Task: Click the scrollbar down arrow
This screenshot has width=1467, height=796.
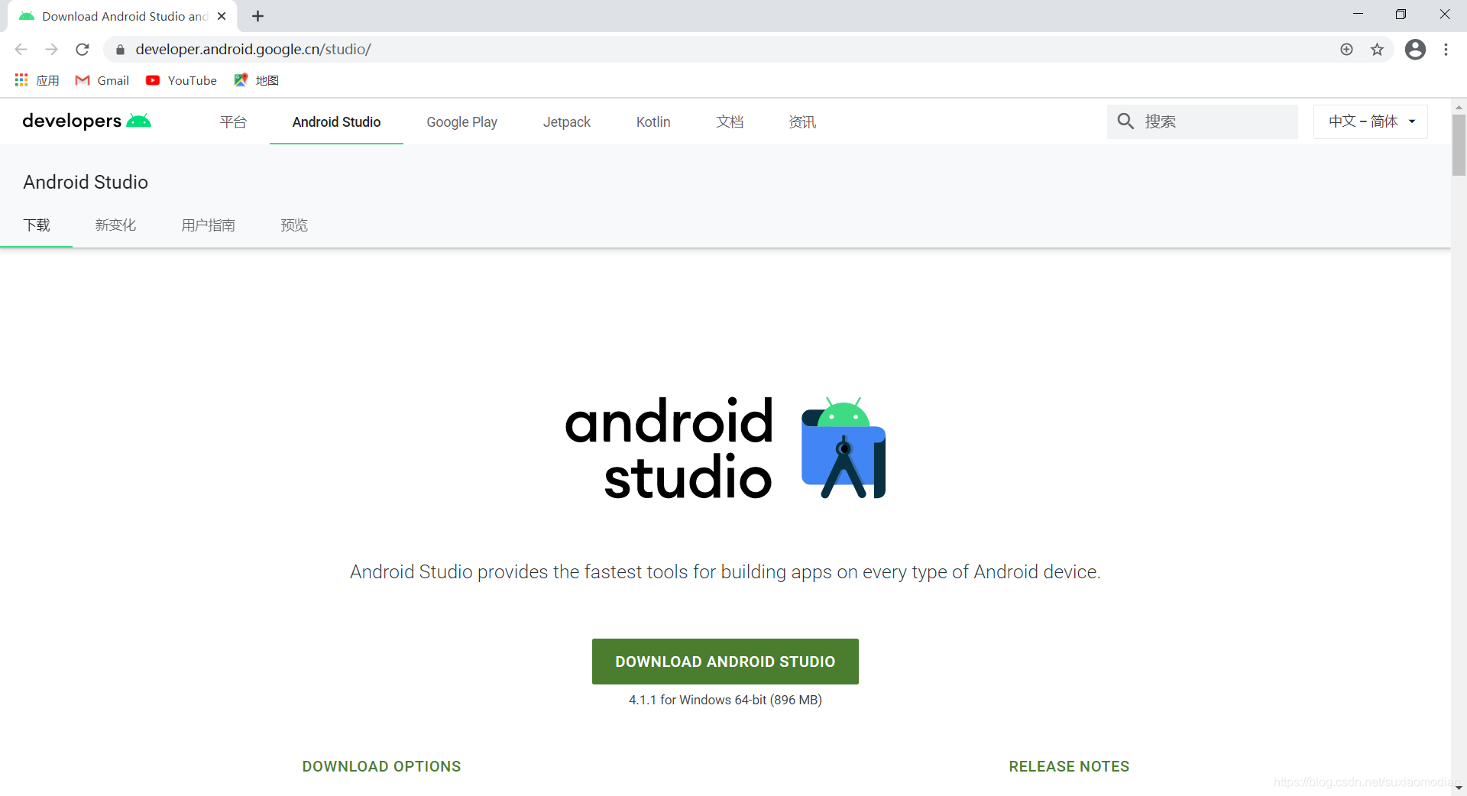Action: (1459, 788)
